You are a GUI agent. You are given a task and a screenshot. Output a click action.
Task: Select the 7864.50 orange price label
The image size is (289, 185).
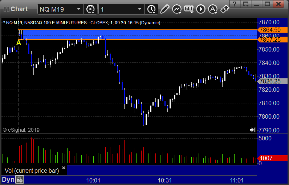pos(272,30)
